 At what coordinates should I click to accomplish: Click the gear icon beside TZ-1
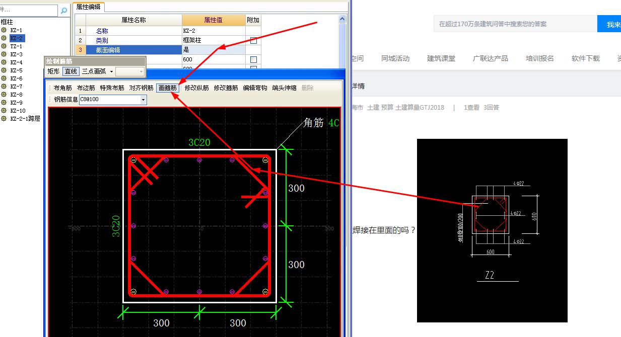click(x=4, y=46)
